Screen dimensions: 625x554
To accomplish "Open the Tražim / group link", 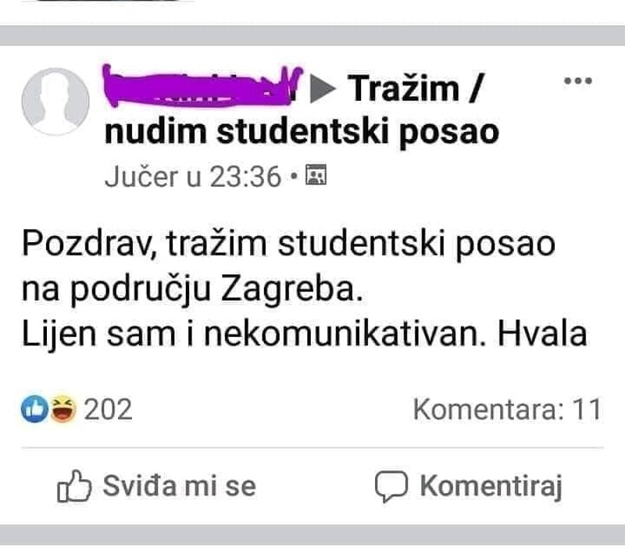I will (415, 89).
